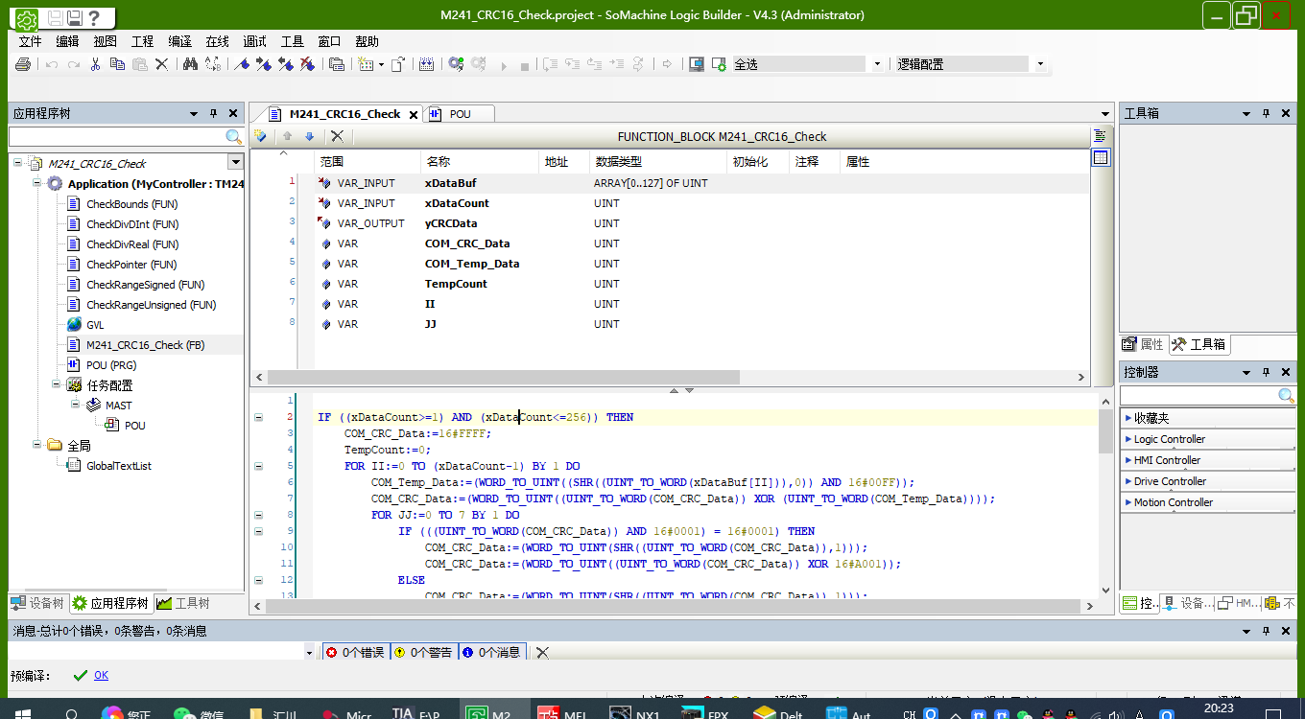Screen dimensions: 1305x719
Task: Click the search magnifier in application tree
Action: point(233,137)
